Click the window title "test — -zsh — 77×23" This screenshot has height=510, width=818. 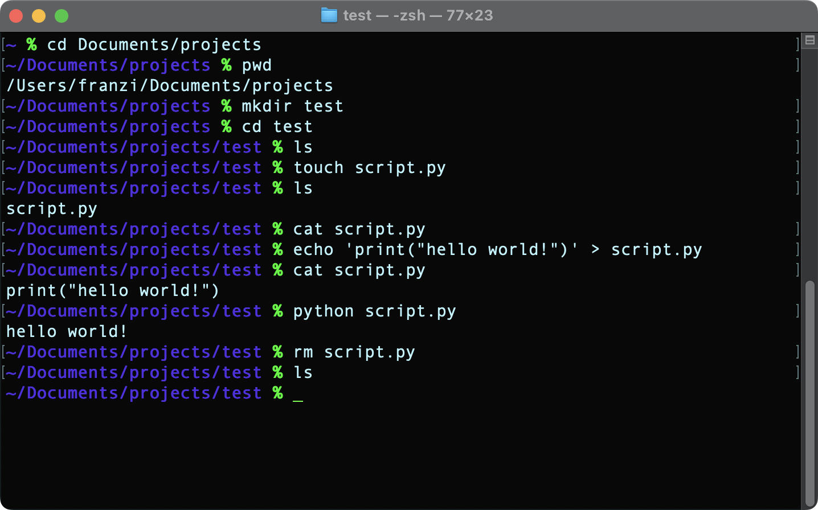click(x=418, y=15)
